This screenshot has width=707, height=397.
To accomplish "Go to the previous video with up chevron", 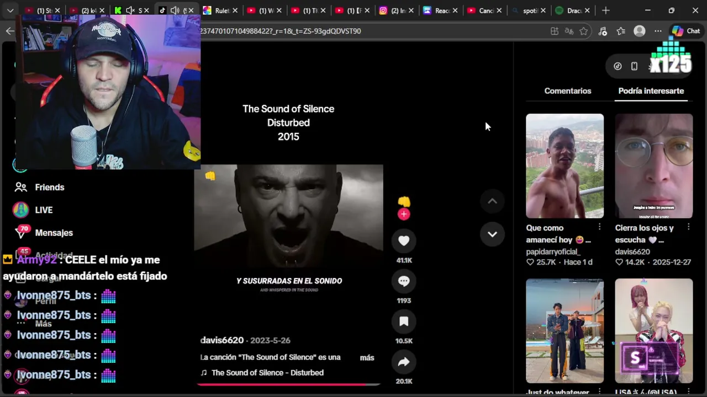I will coord(492,201).
